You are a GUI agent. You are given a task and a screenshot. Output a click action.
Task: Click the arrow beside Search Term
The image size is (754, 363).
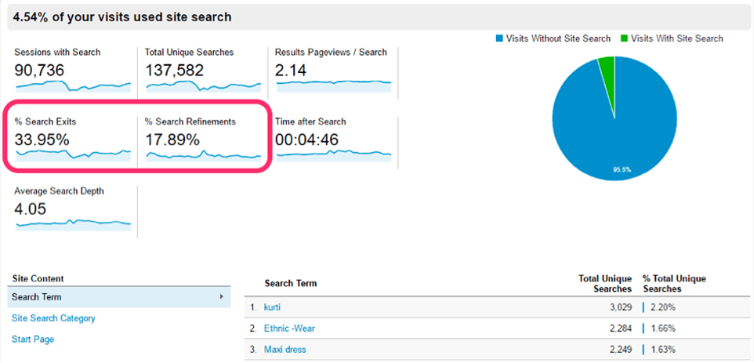[x=222, y=297]
